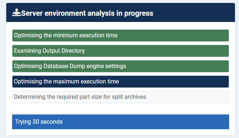Click the word 'progress' in the header title
Screen dimensions: 239x138
139,14
